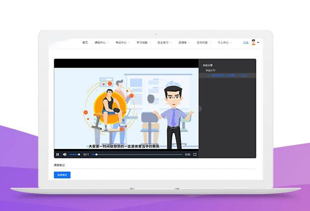This screenshot has width=310, height=211.
Task: Expand the 学习地图 dropdown
Action: coord(143,43)
